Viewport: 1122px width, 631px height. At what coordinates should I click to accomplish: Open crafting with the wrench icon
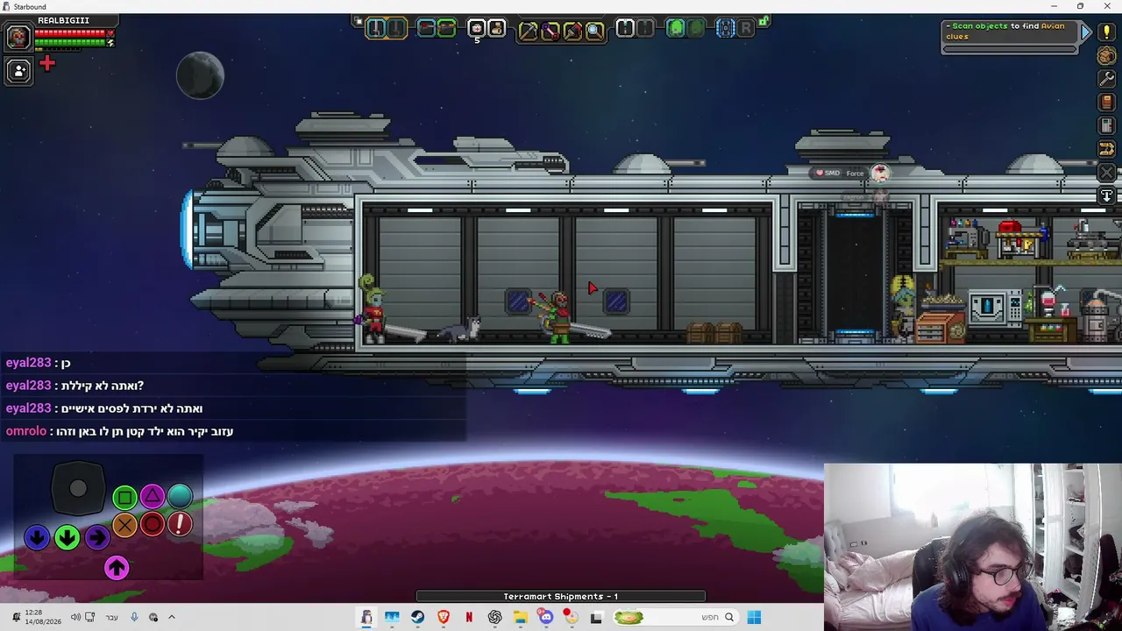tap(1106, 79)
